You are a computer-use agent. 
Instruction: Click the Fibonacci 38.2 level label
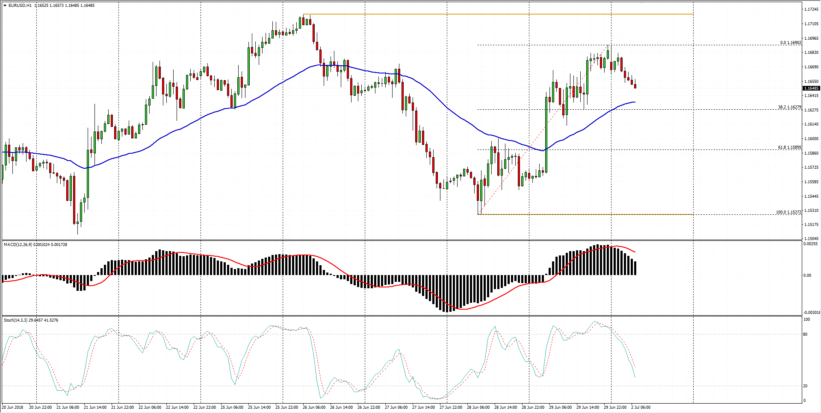click(x=789, y=107)
